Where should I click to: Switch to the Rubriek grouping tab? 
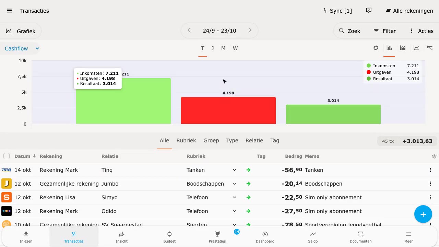coord(186,140)
